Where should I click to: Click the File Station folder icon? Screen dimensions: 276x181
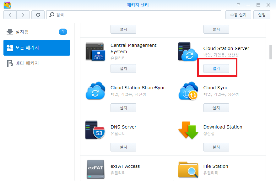pos(188,170)
